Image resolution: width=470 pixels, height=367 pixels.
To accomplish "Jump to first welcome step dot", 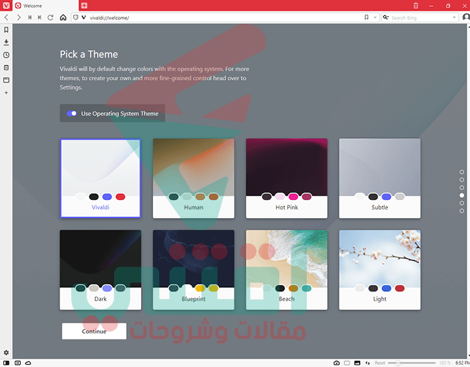I will click(x=462, y=172).
